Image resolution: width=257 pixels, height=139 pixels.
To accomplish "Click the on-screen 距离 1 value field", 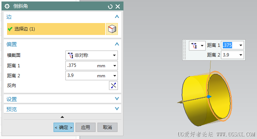I will click(230, 45).
